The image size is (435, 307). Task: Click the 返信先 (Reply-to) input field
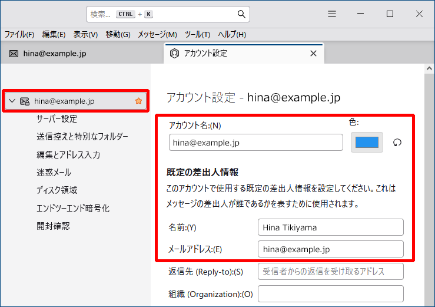331,271
